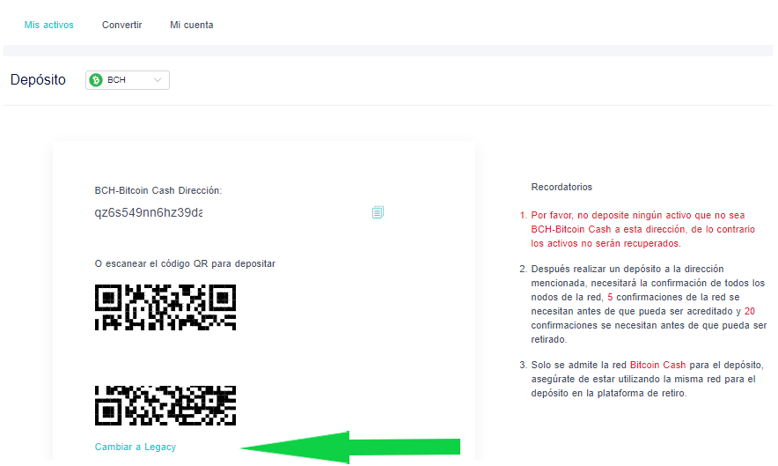Click the Cambiar a Legacy link
This screenshot has width=778, height=466.
tap(136, 447)
